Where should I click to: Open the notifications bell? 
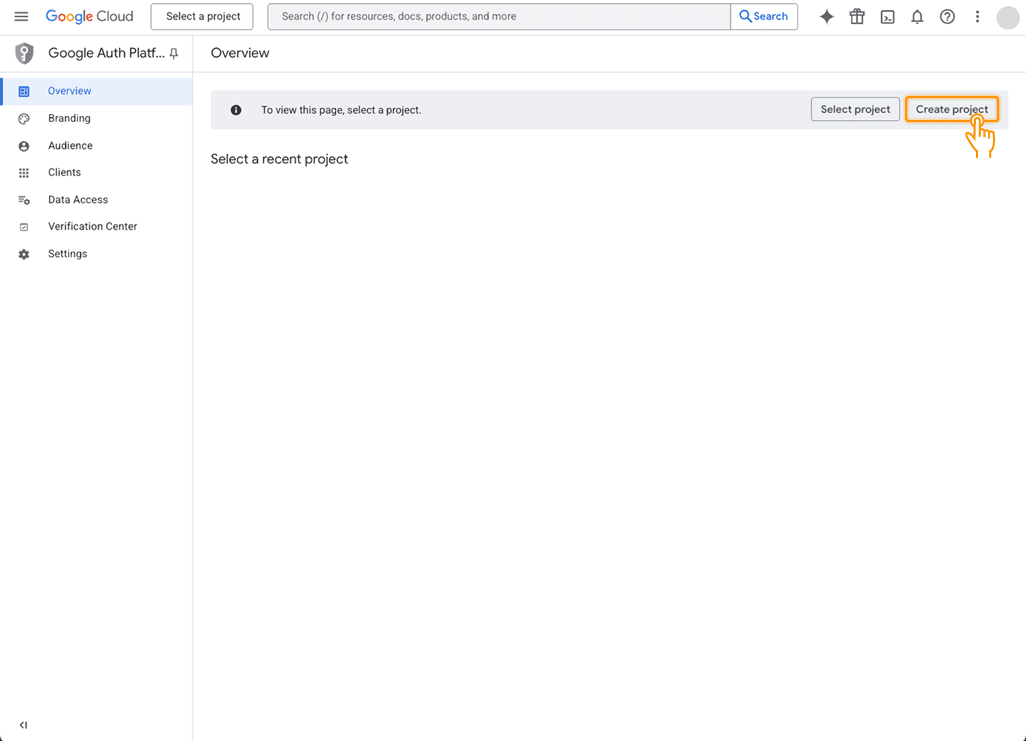click(917, 16)
